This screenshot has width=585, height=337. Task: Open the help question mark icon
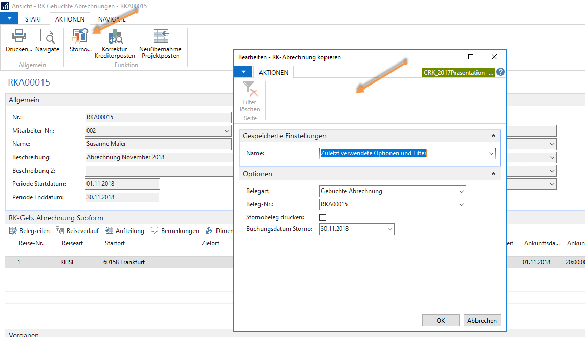pyautogui.click(x=501, y=72)
